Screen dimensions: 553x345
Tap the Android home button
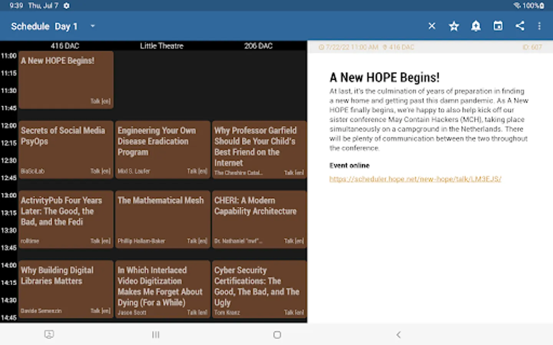(277, 335)
